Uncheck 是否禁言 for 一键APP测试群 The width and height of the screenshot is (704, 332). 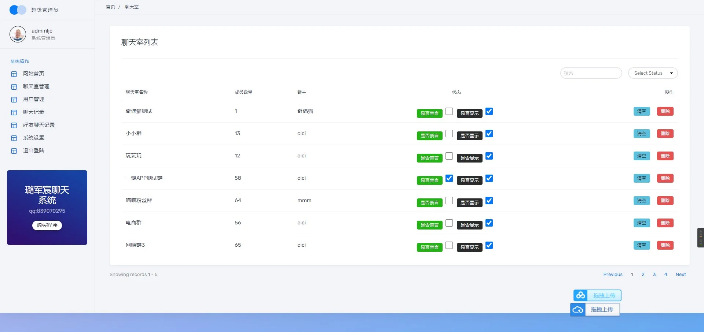[x=449, y=178]
